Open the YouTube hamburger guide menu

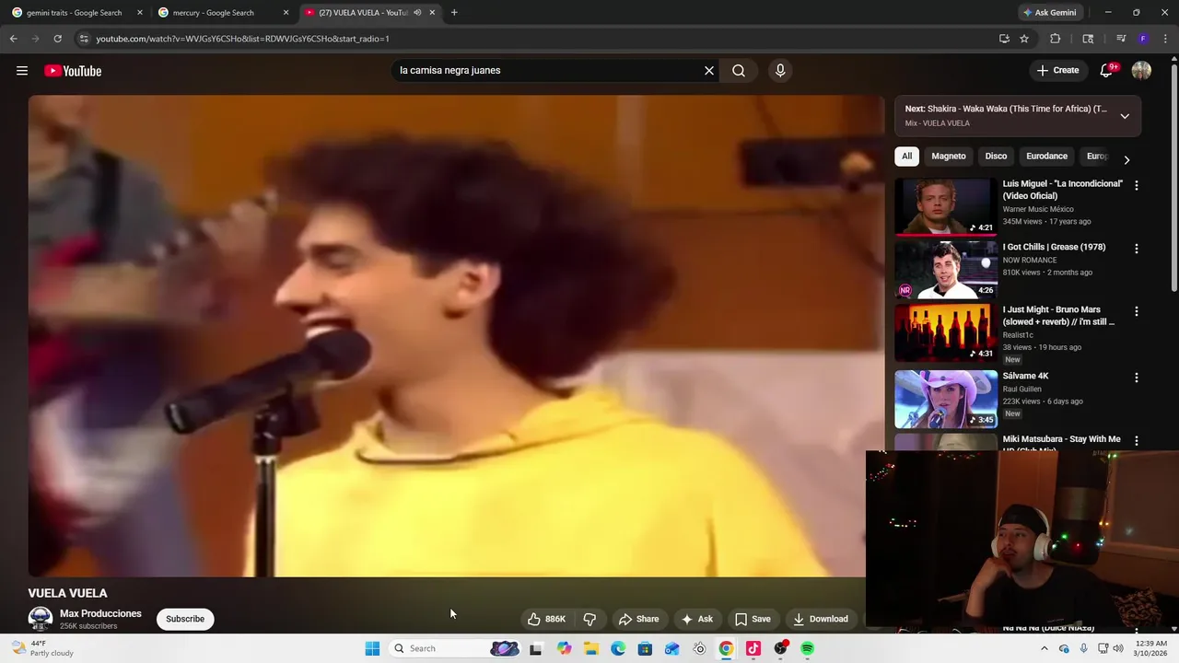point(22,71)
